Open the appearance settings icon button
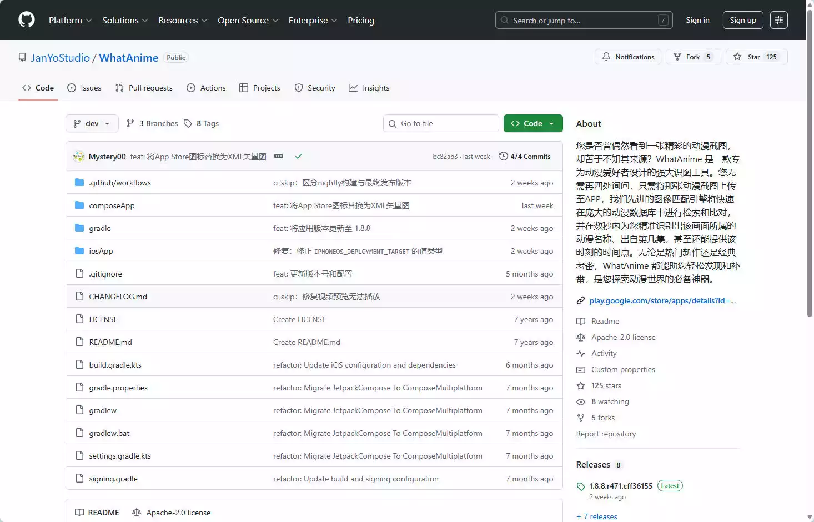The width and height of the screenshot is (814, 522). (x=779, y=20)
